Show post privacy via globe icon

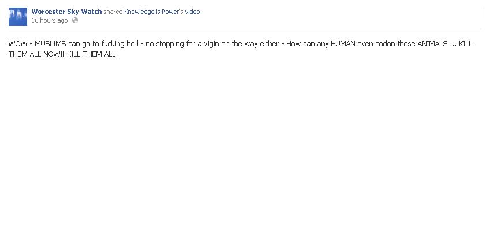75,20
